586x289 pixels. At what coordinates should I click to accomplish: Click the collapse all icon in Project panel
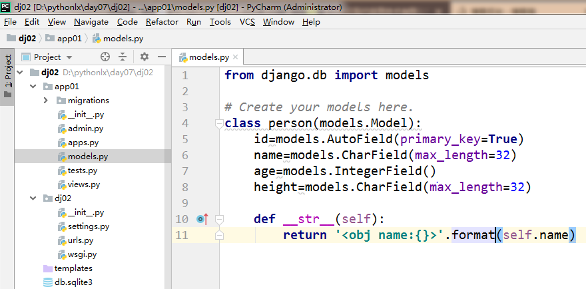123,57
